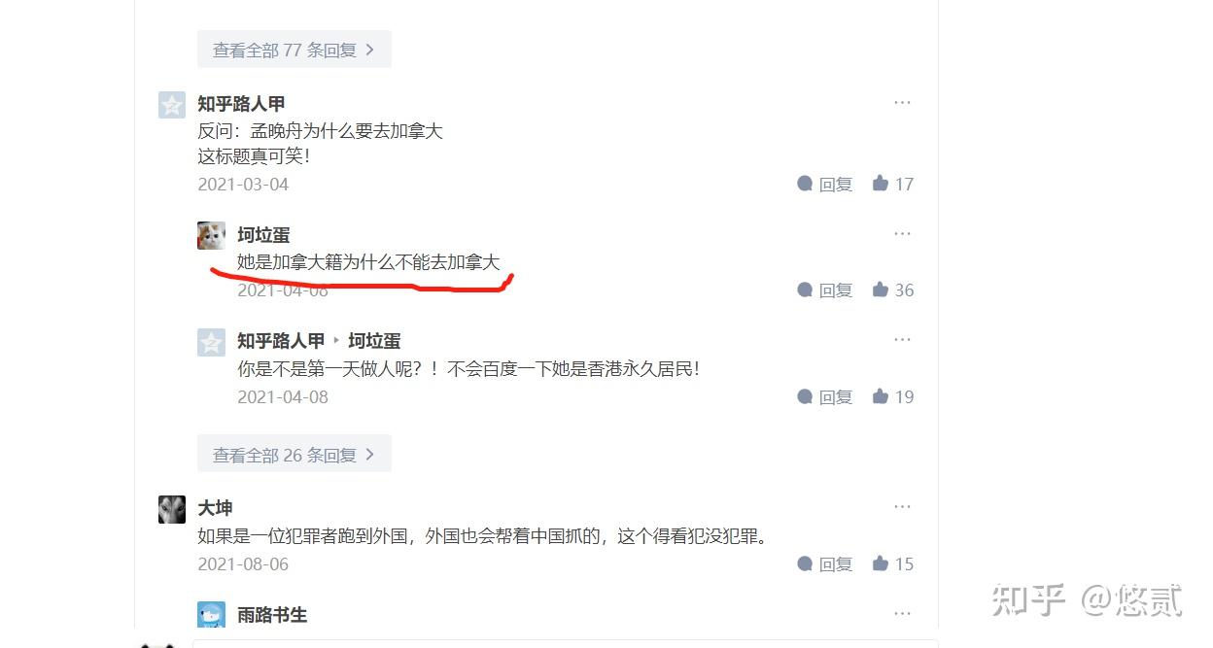Click the mentioned 坷垃蛋 name in the reply header

click(374, 341)
